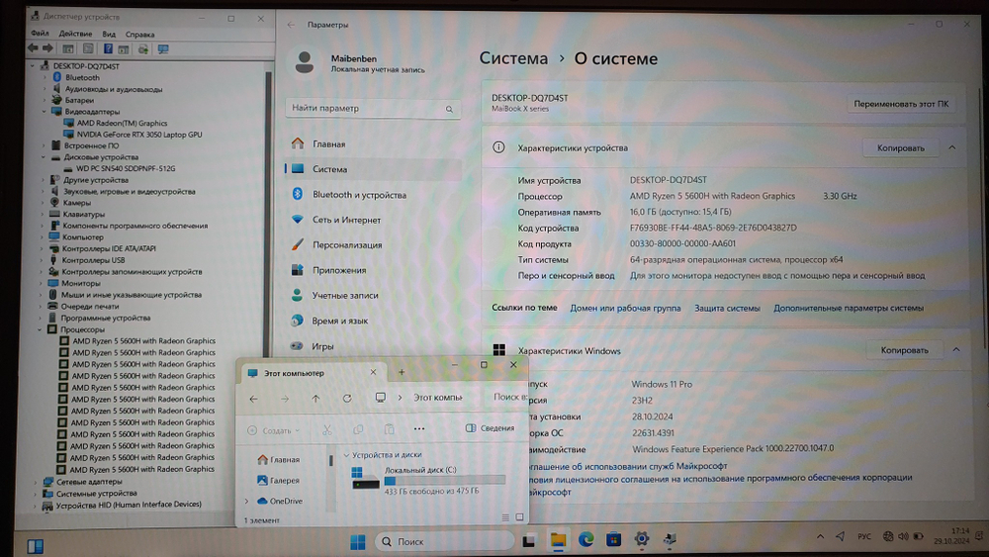Click the back arrow in Device Manager toolbar

[33, 48]
